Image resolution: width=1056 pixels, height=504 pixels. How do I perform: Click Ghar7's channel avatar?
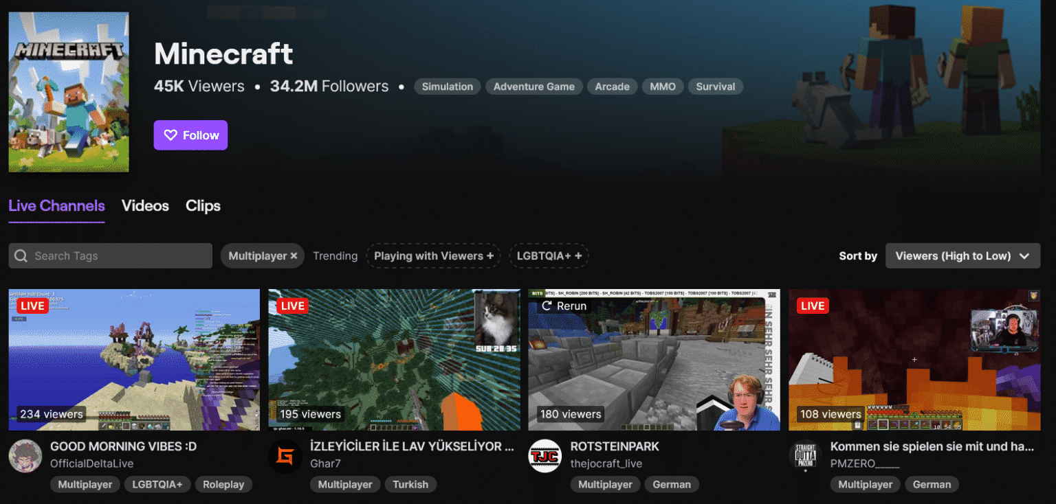point(285,455)
